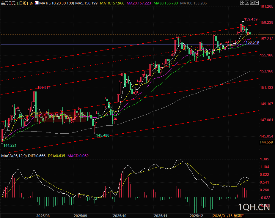Click the chart scroll-back icon with the left arrow
The width and height of the screenshot is (275, 218).
pos(247,3)
